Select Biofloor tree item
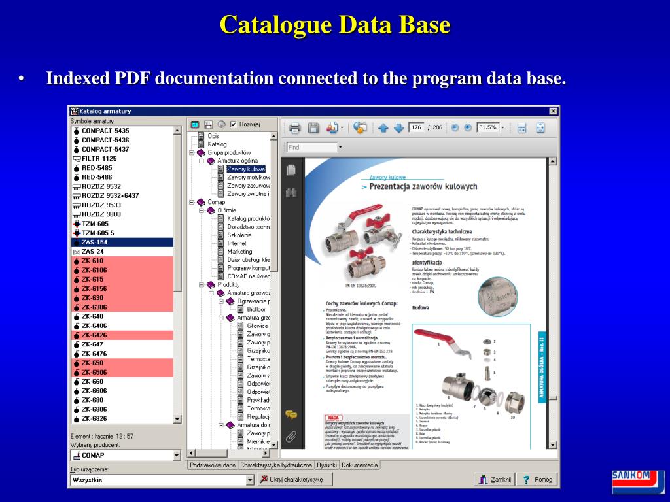The height and width of the screenshot is (502, 670). (256, 309)
